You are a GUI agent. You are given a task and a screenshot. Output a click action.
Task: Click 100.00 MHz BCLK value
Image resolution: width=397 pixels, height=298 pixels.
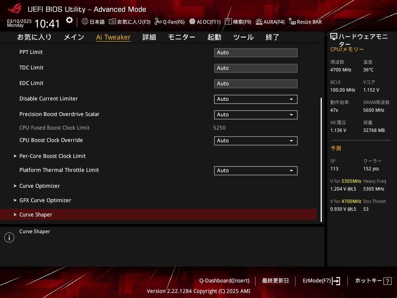tap(343, 90)
